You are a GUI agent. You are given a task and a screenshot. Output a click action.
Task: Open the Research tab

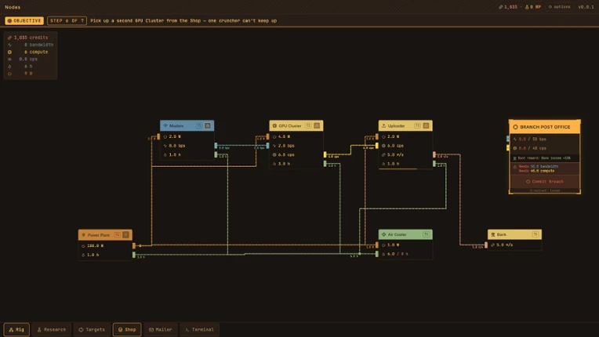52,329
